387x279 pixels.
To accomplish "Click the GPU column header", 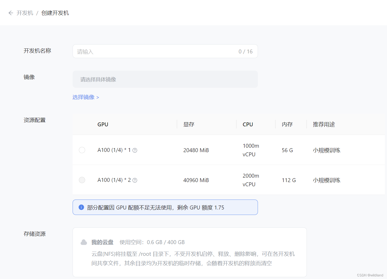I will [103, 125].
